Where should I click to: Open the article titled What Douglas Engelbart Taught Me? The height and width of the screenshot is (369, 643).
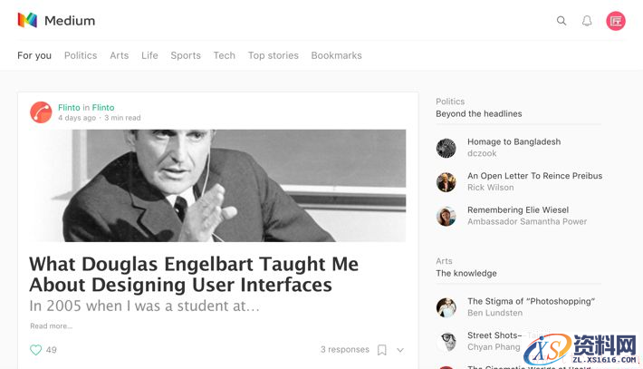click(x=194, y=275)
